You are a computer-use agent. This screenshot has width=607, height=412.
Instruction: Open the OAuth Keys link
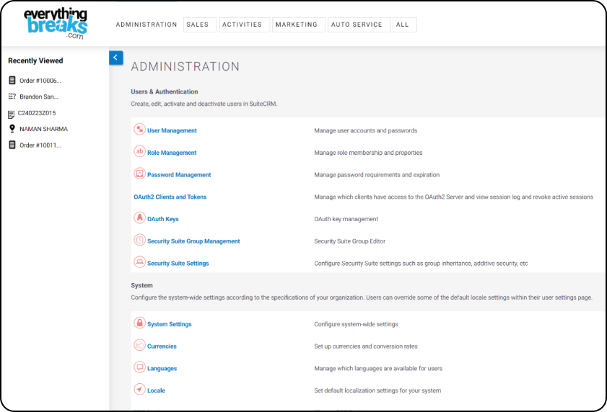[162, 219]
